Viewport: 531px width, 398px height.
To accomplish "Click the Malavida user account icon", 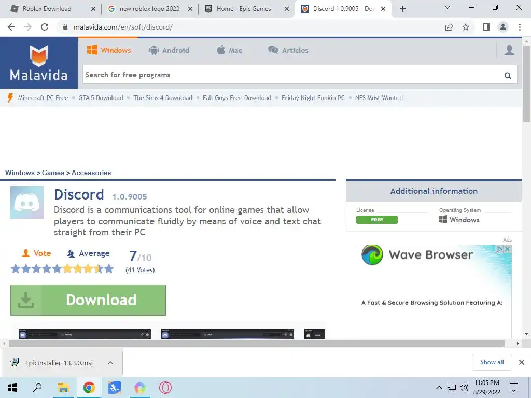I will click(x=509, y=50).
